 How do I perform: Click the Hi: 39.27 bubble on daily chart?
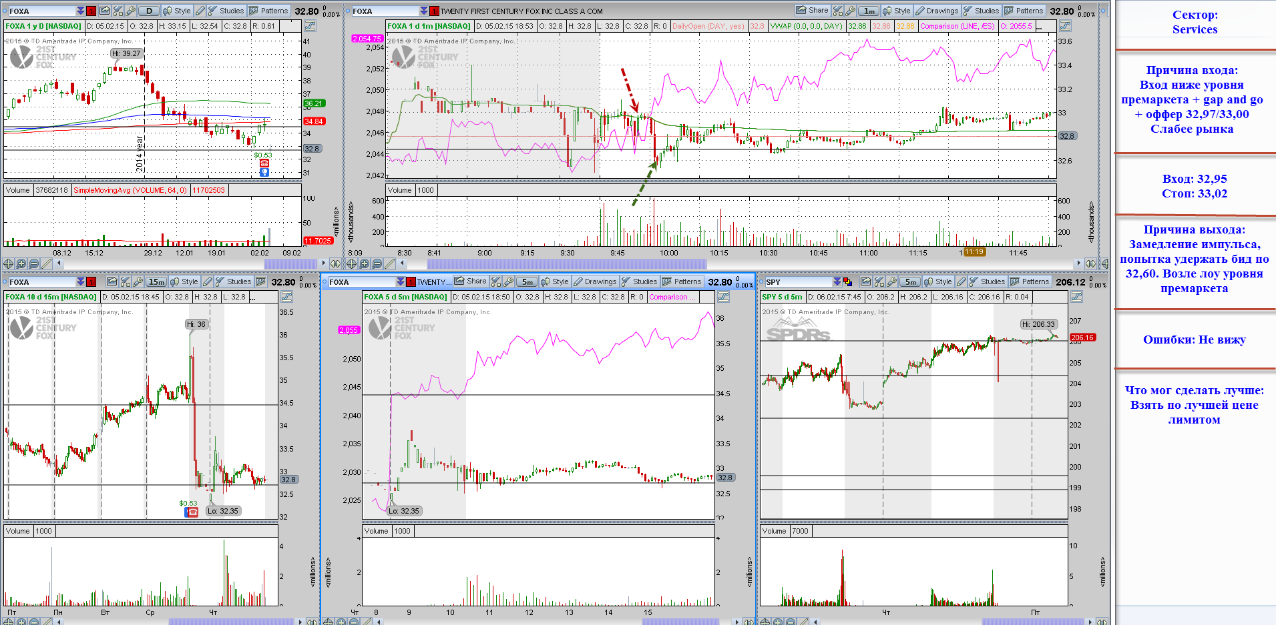point(126,53)
